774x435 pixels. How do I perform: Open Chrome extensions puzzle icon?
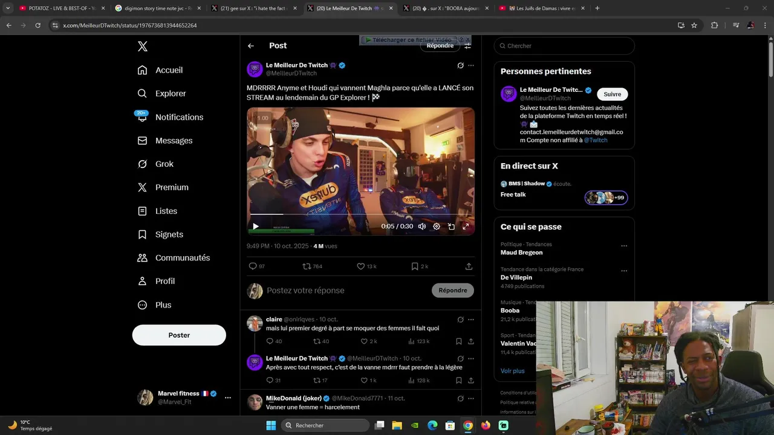click(715, 25)
